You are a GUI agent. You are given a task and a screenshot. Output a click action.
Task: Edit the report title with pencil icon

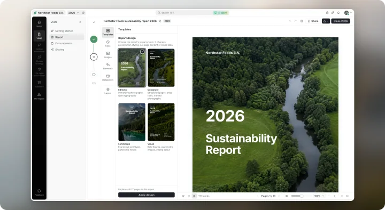[160, 21]
